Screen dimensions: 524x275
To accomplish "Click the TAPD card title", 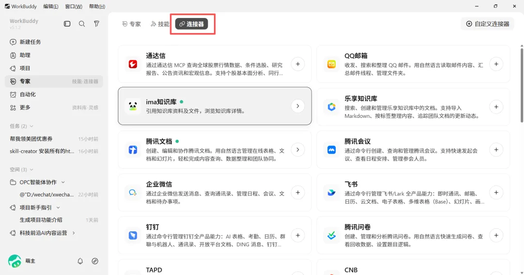I will 154,270.
